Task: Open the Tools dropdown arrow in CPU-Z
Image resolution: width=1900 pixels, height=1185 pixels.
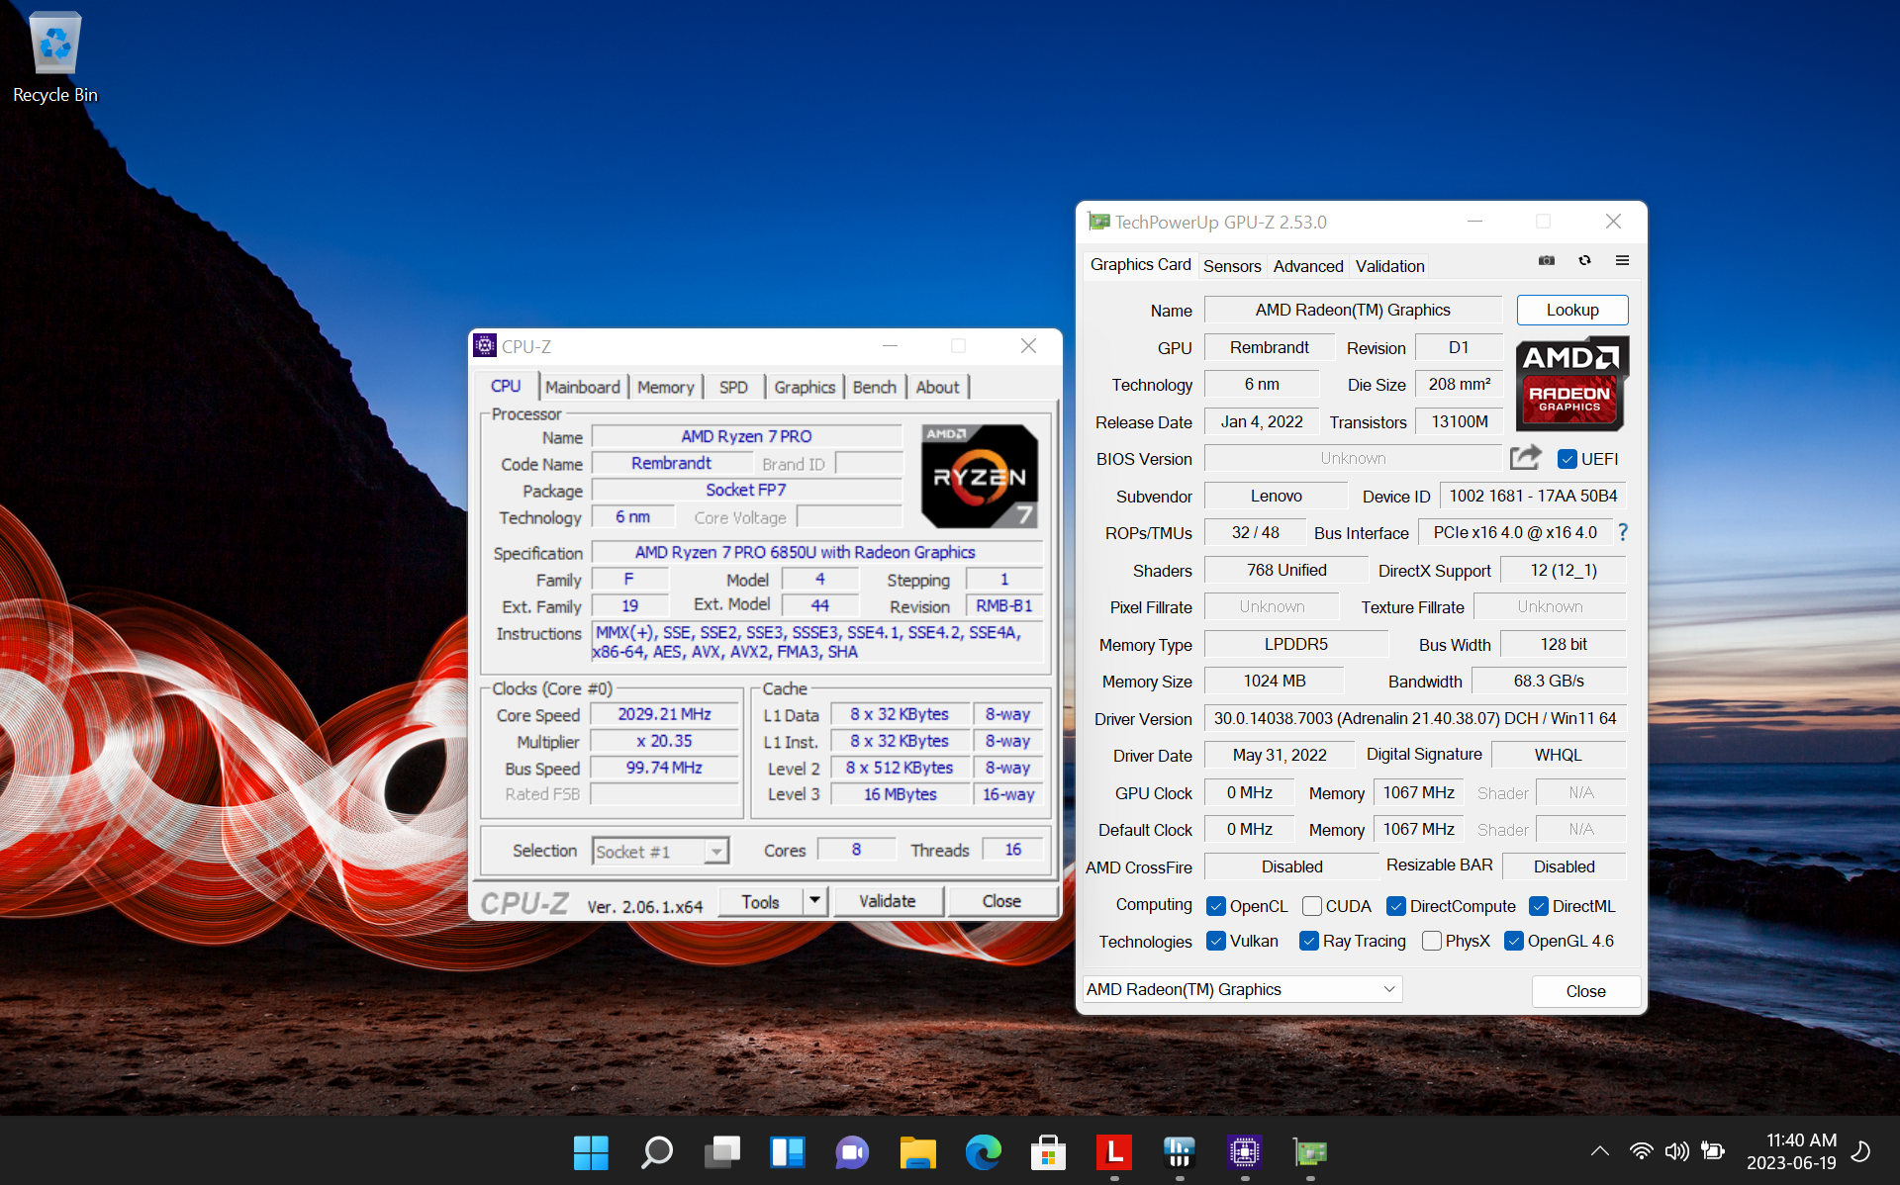Action: click(x=815, y=901)
